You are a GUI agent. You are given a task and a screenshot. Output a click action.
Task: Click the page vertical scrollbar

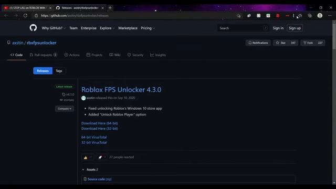(x=334, y=36)
